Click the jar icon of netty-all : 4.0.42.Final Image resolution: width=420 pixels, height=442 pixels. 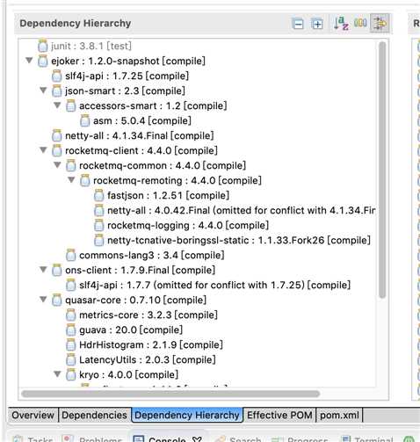pos(98,210)
